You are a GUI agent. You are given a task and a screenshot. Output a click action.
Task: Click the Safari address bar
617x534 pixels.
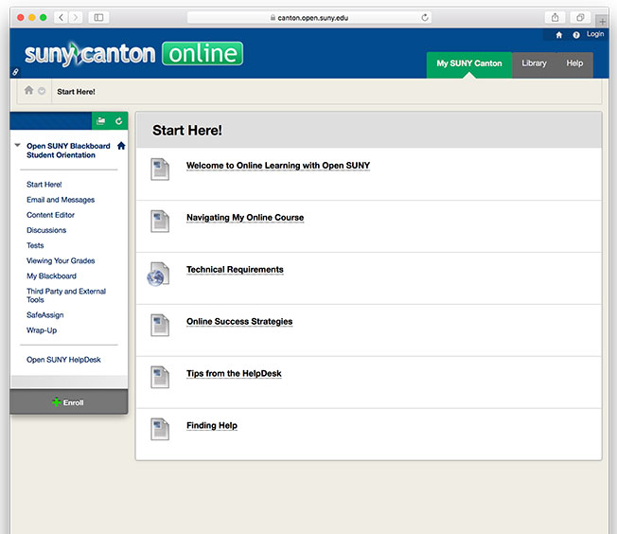click(x=308, y=17)
